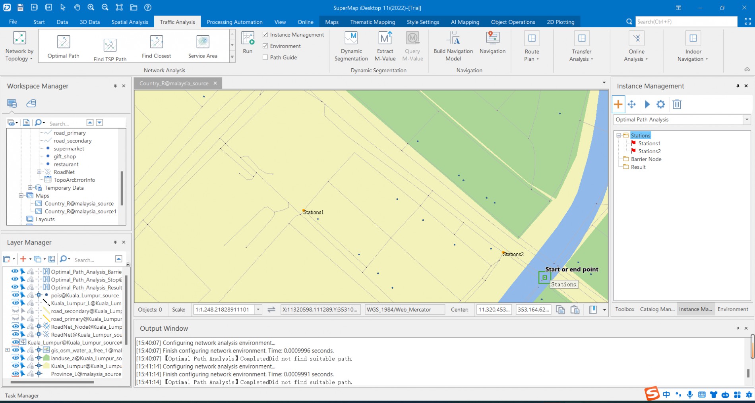
Task: Show the road_secondary@Kuala_Lump layer
Action: pyautogui.click(x=15, y=311)
